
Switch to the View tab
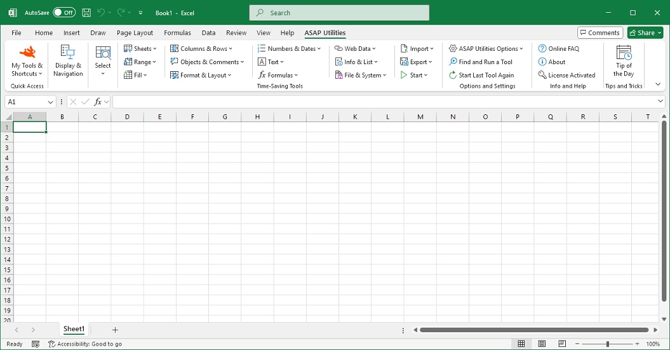click(x=263, y=33)
